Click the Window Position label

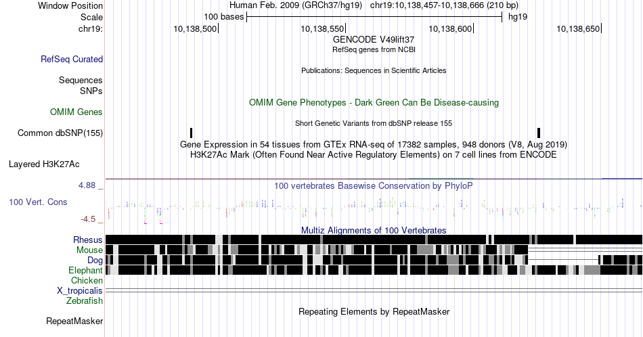(70, 5)
